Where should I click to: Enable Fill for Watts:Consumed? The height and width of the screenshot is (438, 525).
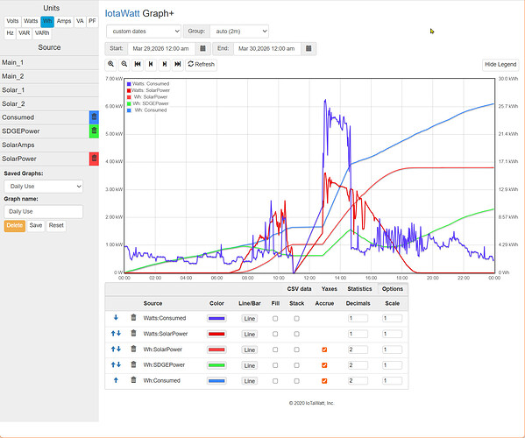(x=275, y=319)
